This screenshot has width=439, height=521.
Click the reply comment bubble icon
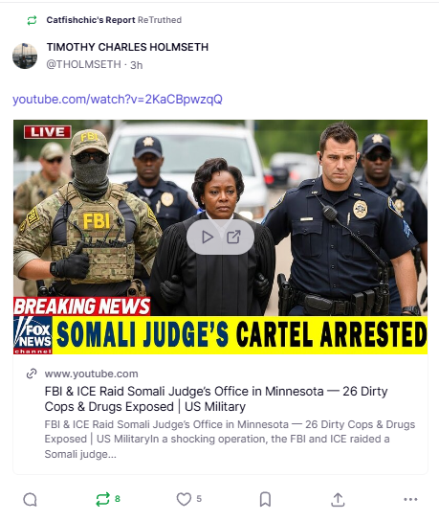tap(30, 499)
